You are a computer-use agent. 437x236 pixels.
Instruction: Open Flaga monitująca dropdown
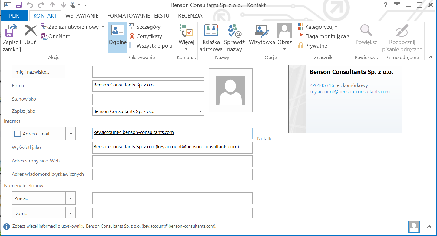pos(324,36)
